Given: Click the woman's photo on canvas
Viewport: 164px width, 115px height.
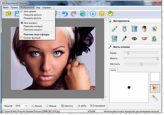Looking at the screenshot, I should [x=53, y=58].
